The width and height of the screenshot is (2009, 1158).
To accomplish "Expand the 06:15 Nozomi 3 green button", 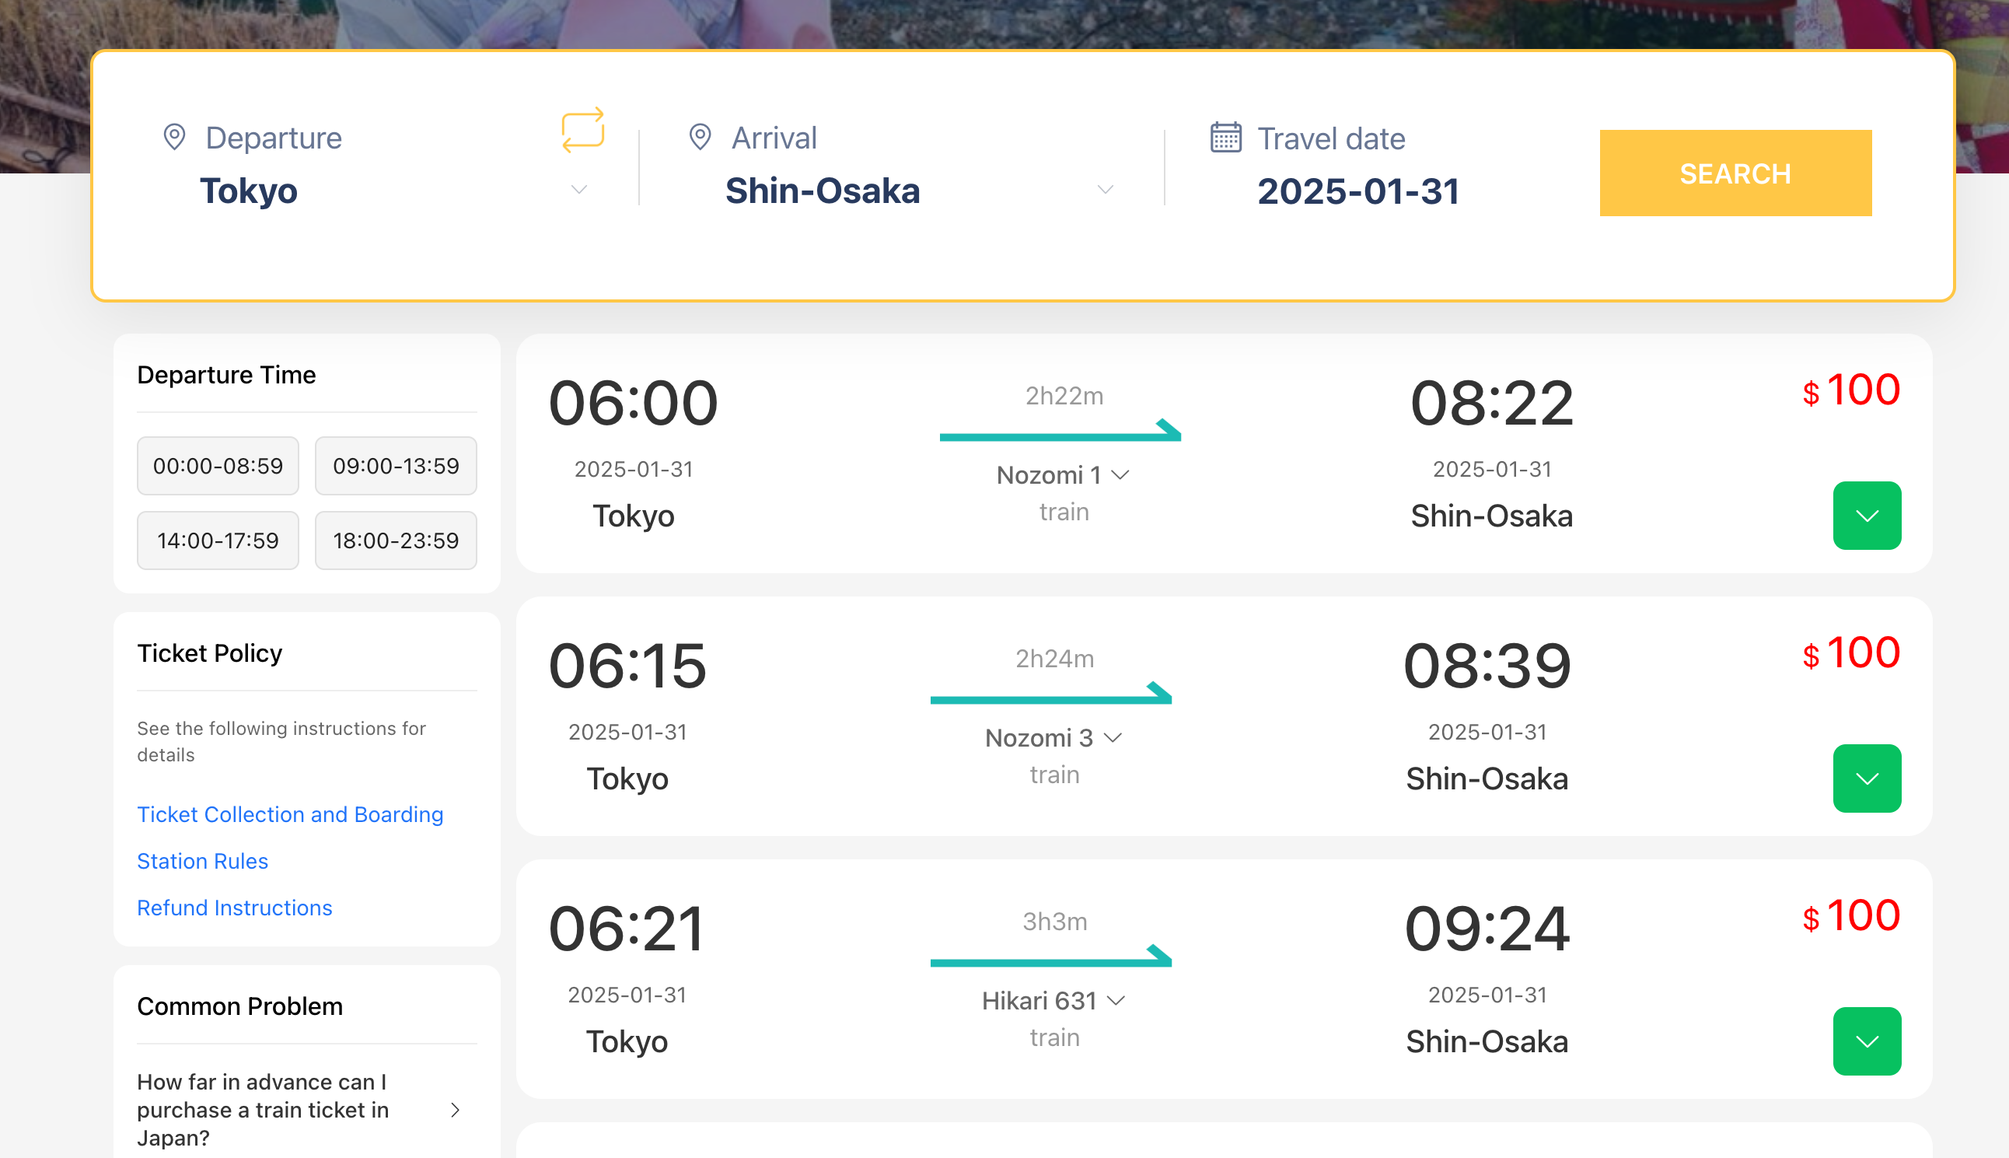I will 1866,778.
